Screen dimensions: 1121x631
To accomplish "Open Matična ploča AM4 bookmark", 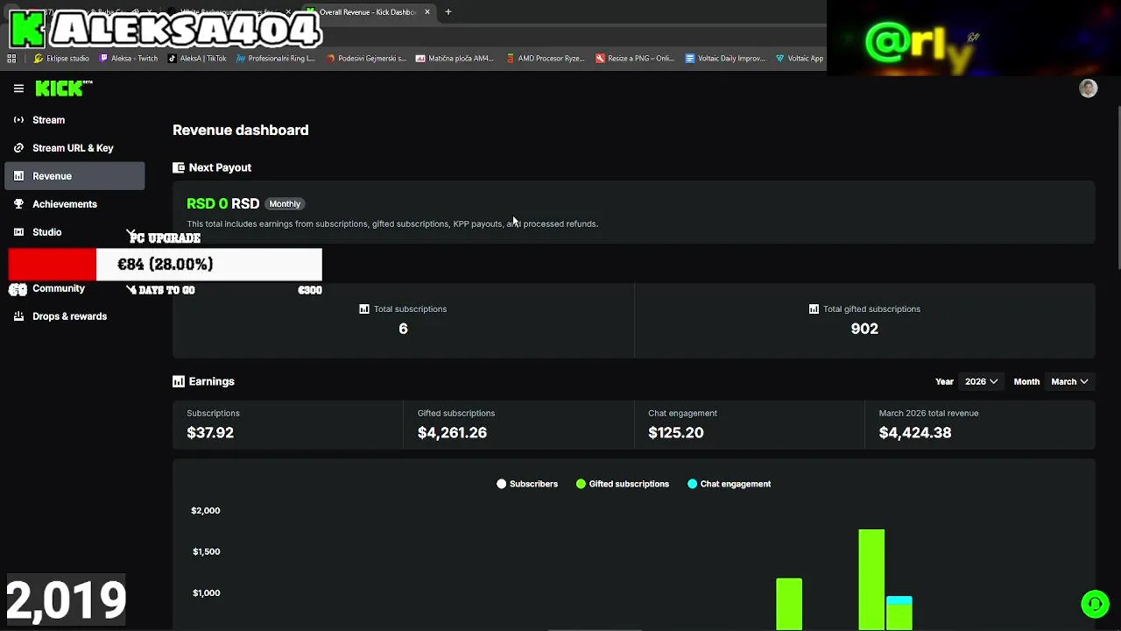I will point(455,59).
